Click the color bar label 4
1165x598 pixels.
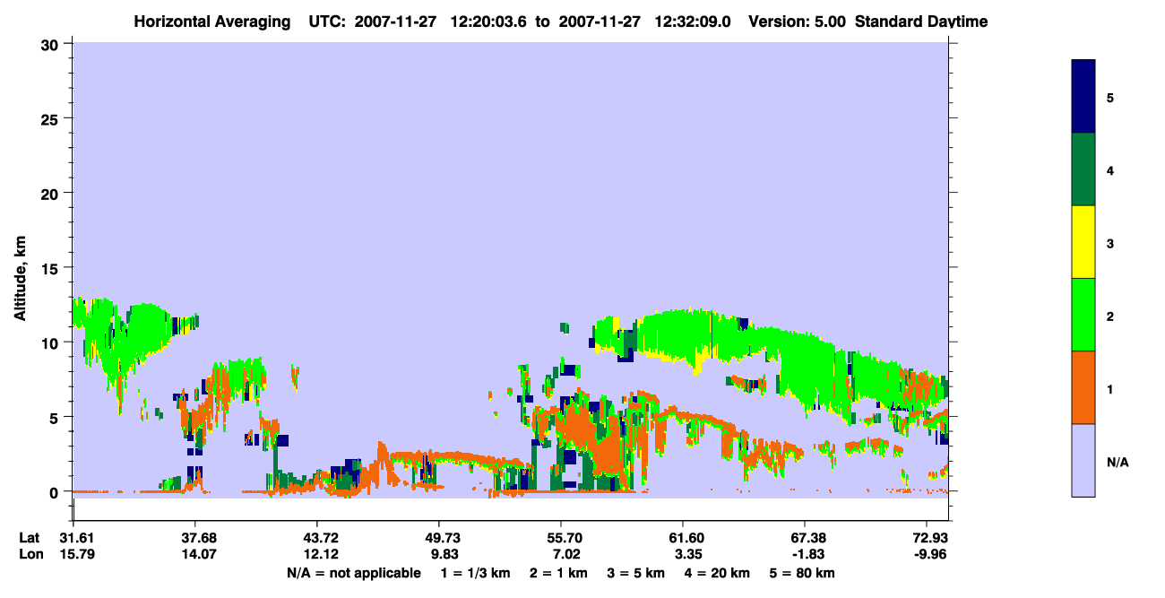(x=1111, y=169)
